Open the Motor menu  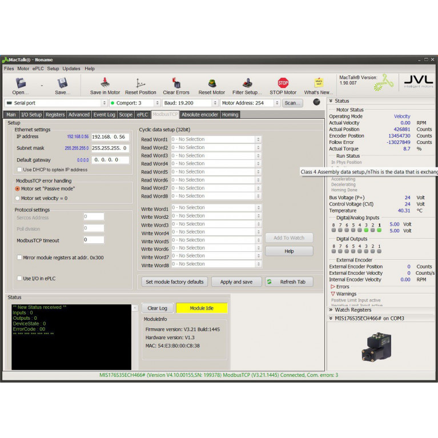point(23,69)
